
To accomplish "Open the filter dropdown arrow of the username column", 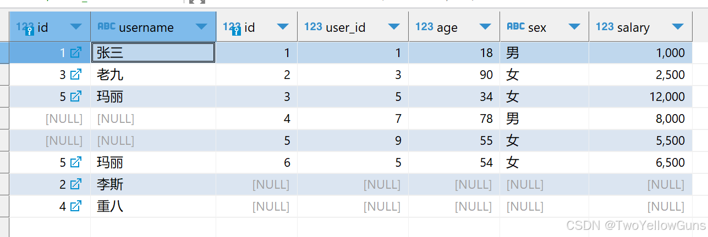I will [x=201, y=26].
